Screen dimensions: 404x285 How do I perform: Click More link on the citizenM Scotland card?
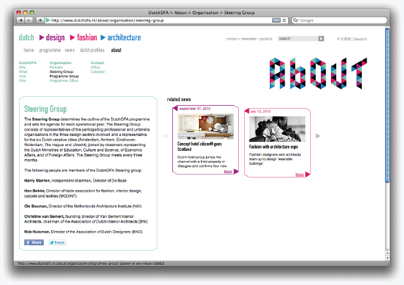point(228,172)
